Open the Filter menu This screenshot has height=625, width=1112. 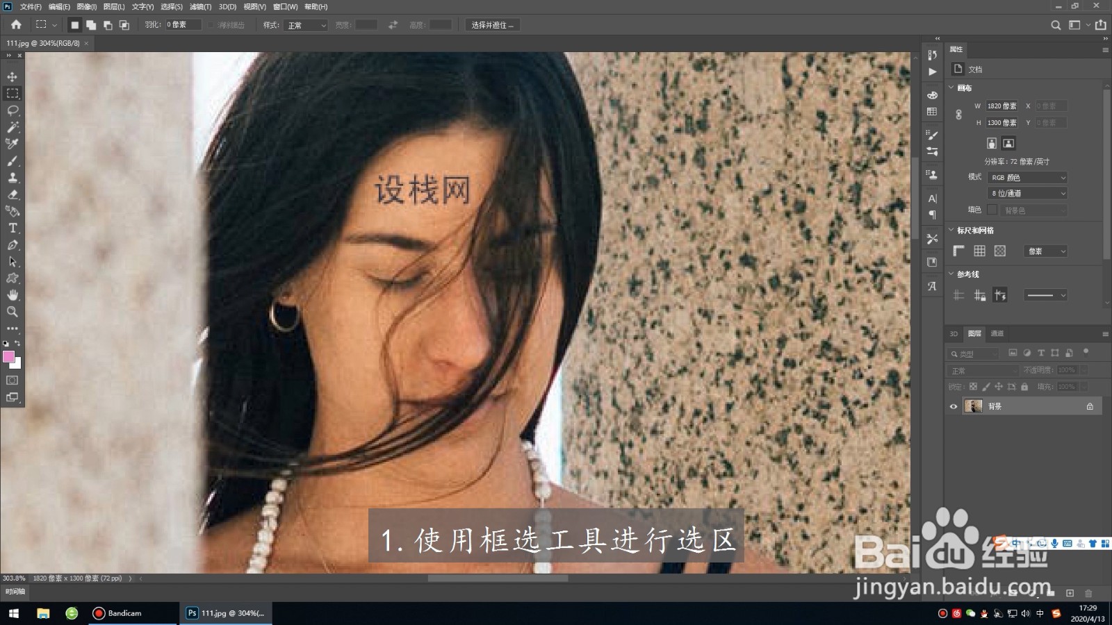coord(200,6)
